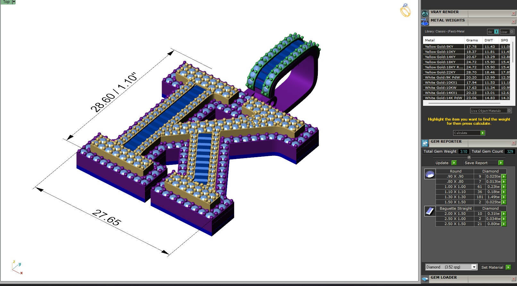Image resolution: width=517 pixels, height=286 pixels.
Task: Open the Top viewport dropdown arrow
Action: (x=14, y=2)
